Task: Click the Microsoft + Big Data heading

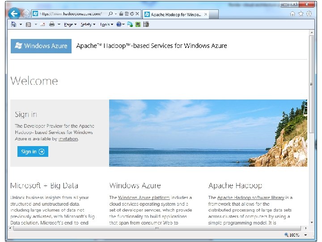Action: click(x=44, y=186)
